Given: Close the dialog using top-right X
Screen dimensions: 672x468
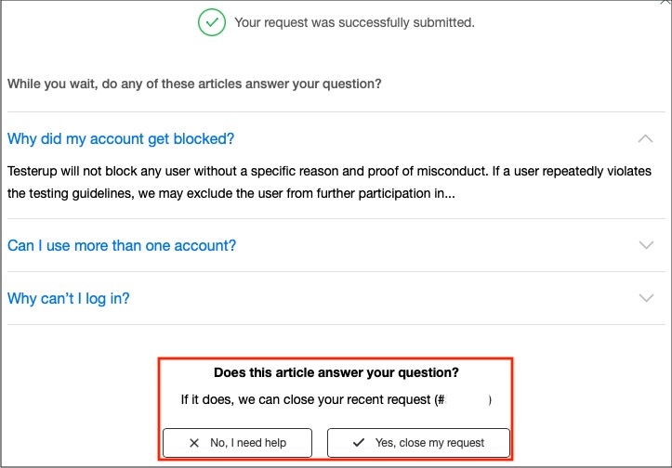Looking at the screenshot, I should 665,2.
